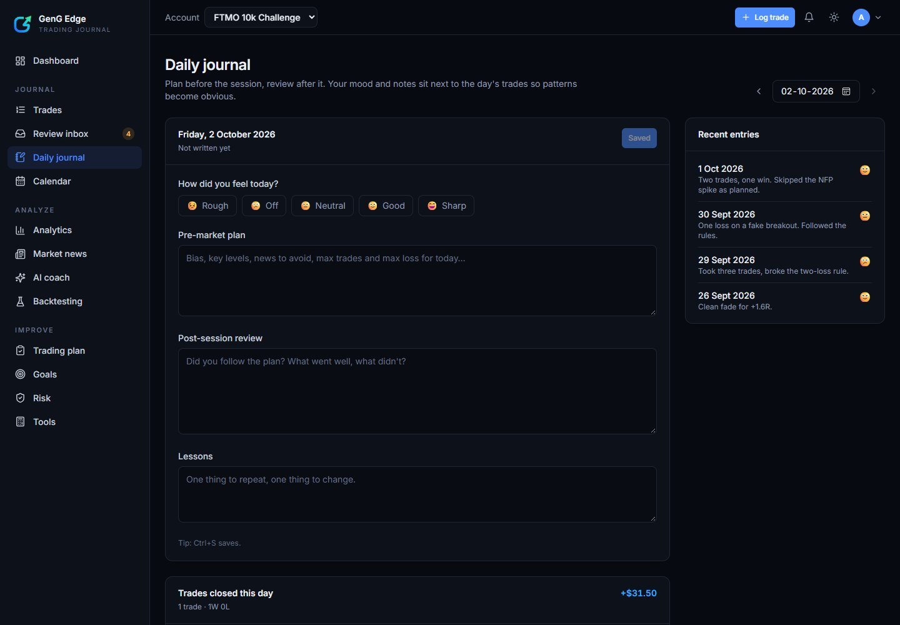Click the Saved button
This screenshot has height=625, width=900.
point(639,138)
